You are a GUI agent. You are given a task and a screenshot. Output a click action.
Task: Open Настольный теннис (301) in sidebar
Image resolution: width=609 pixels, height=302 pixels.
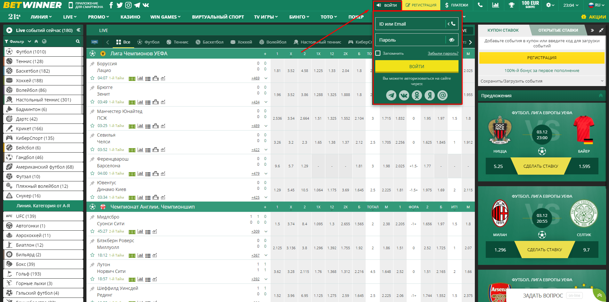point(43,100)
